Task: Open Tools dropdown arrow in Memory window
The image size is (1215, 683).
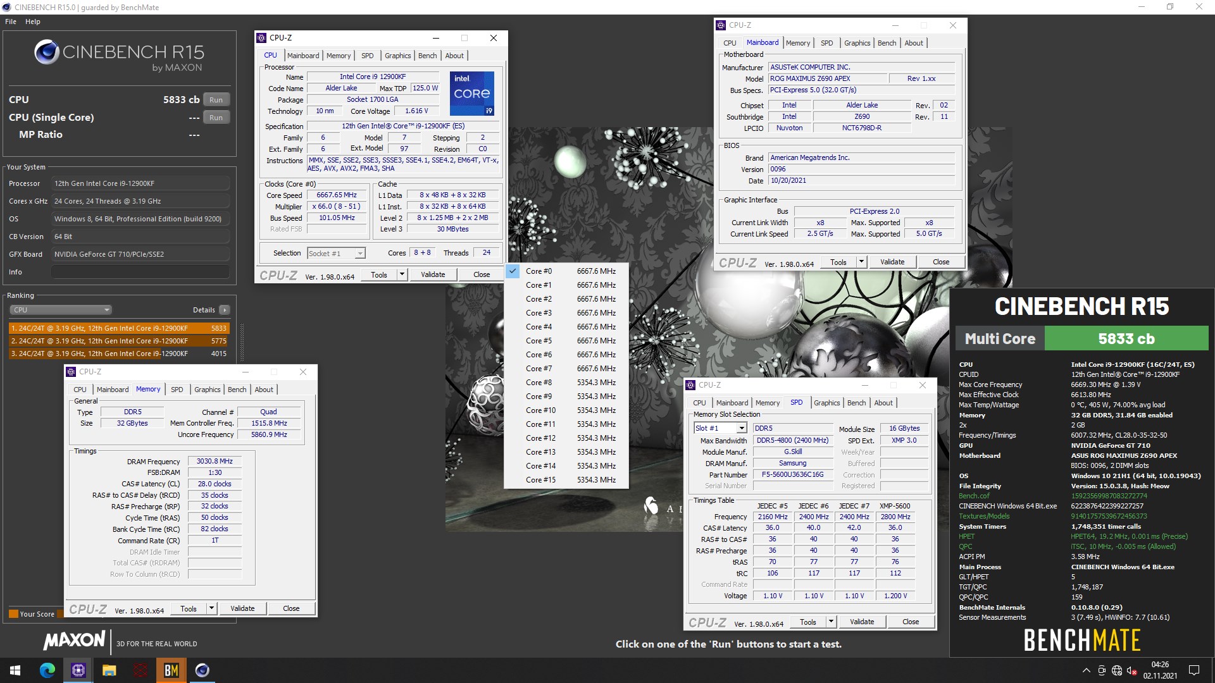Action: pyautogui.click(x=211, y=608)
